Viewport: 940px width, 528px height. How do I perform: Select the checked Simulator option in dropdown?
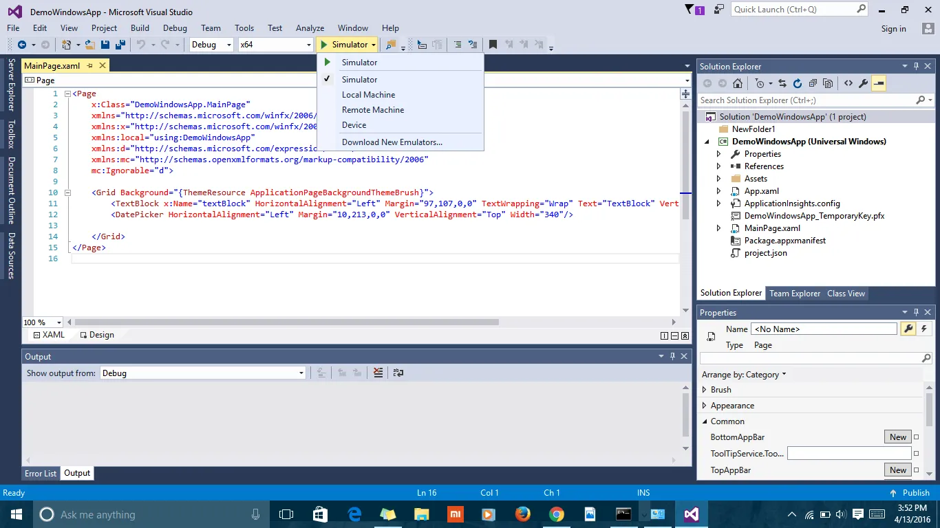359,80
